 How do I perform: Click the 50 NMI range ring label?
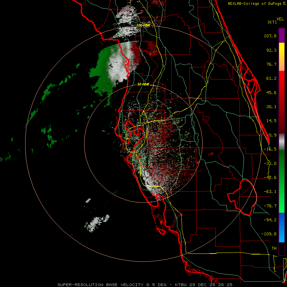coord(143,85)
